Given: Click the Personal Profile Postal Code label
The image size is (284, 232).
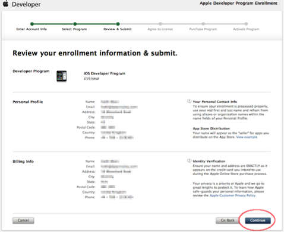Looking at the screenshot, I should 86,127.
